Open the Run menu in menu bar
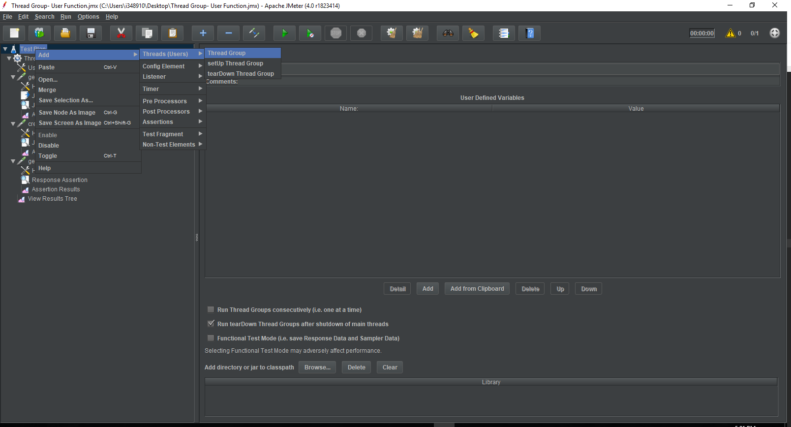 tap(66, 17)
